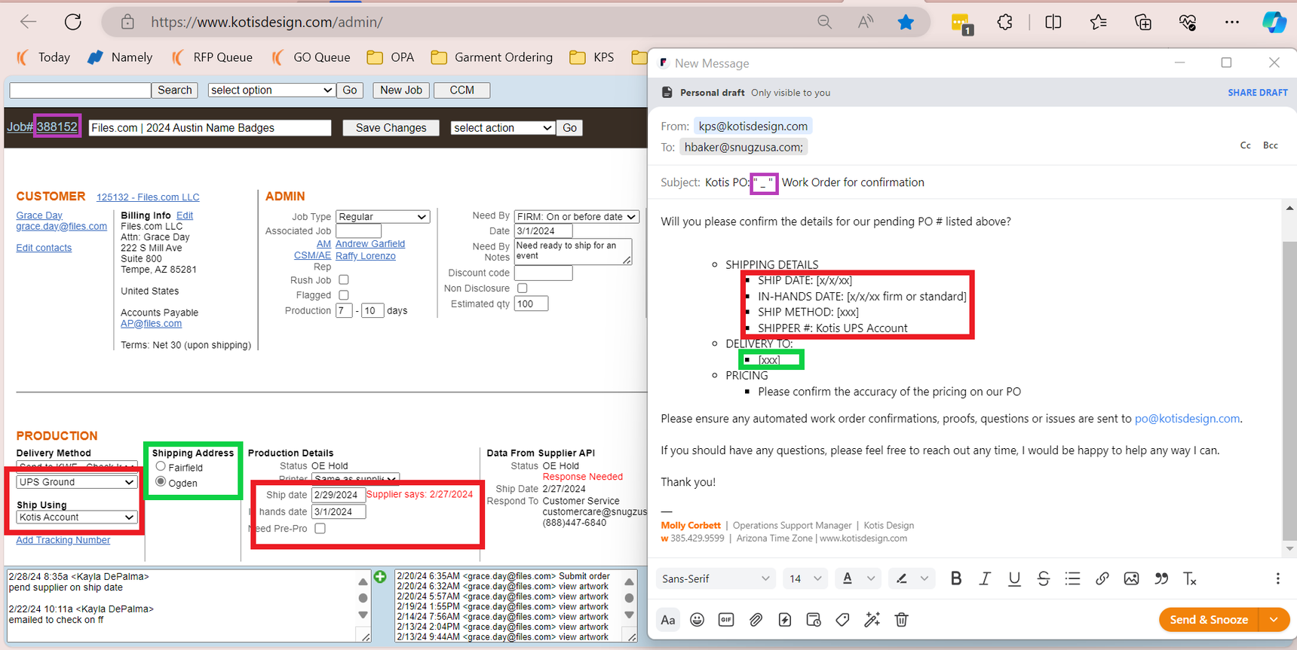Open the RFP Queue bookmark
Screen dimensions: 1297x650
pos(212,57)
